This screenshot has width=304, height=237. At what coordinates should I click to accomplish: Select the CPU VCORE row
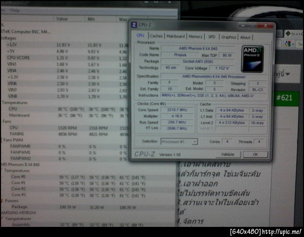coord(65,58)
